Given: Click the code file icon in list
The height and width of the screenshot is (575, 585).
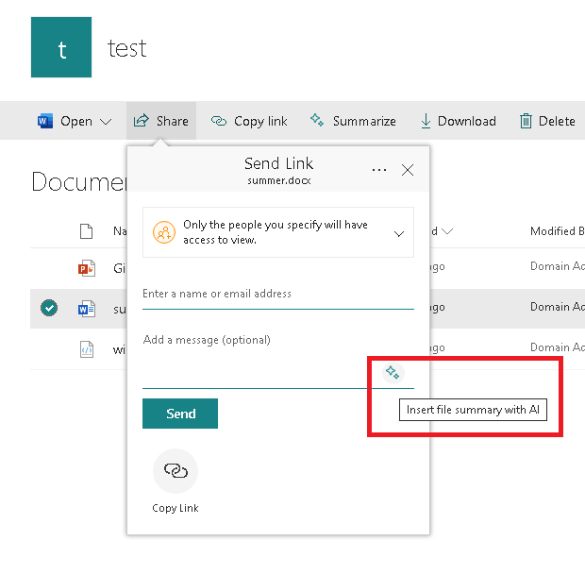Looking at the screenshot, I should coord(87,349).
